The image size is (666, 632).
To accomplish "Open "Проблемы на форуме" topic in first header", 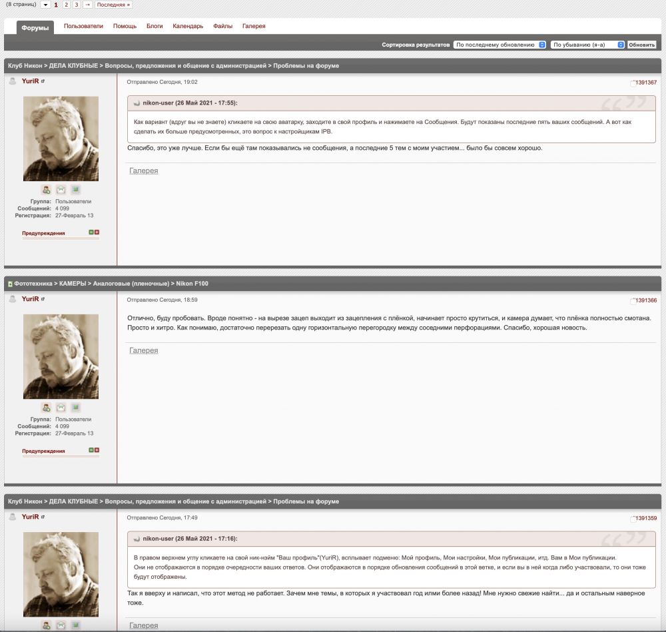I will pyautogui.click(x=306, y=66).
